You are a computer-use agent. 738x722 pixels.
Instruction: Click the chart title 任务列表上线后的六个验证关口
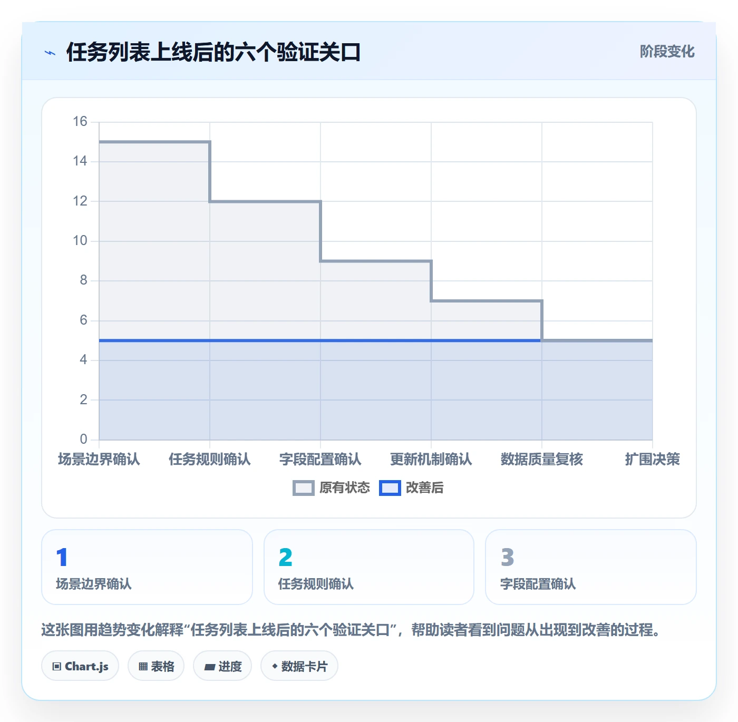[213, 52]
